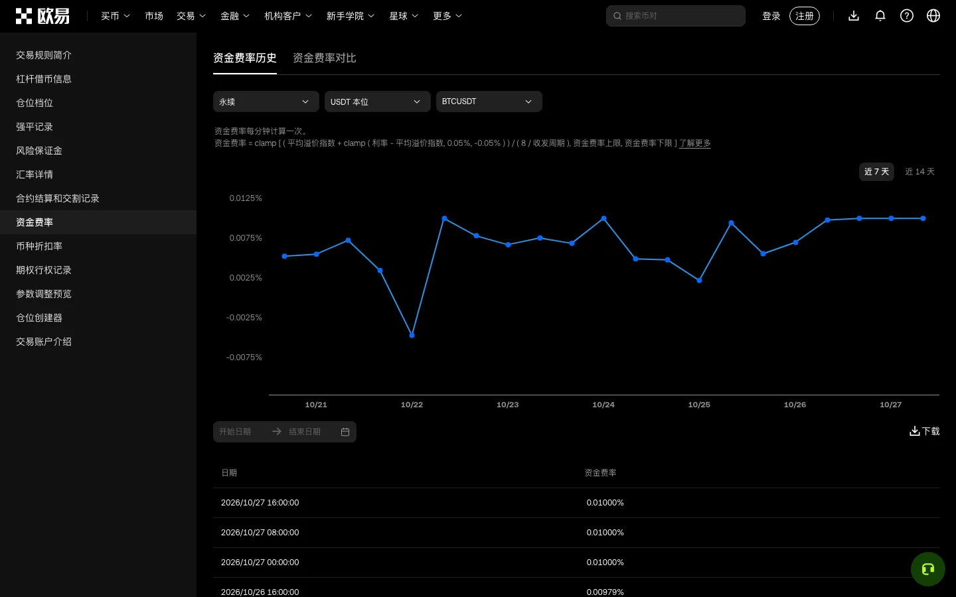
Task: Expand the 星球 navigation menu
Action: point(404,16)
